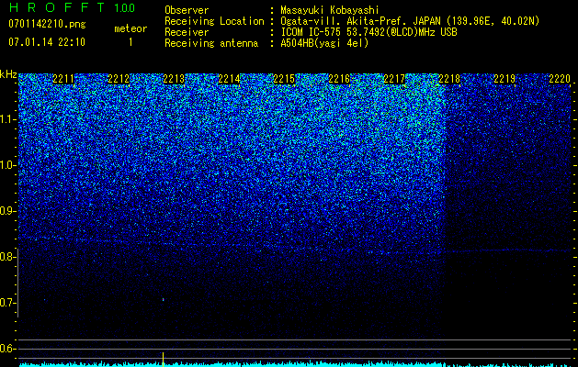
Task: Select the filename 0701142210.png
Action: (47, 24)
